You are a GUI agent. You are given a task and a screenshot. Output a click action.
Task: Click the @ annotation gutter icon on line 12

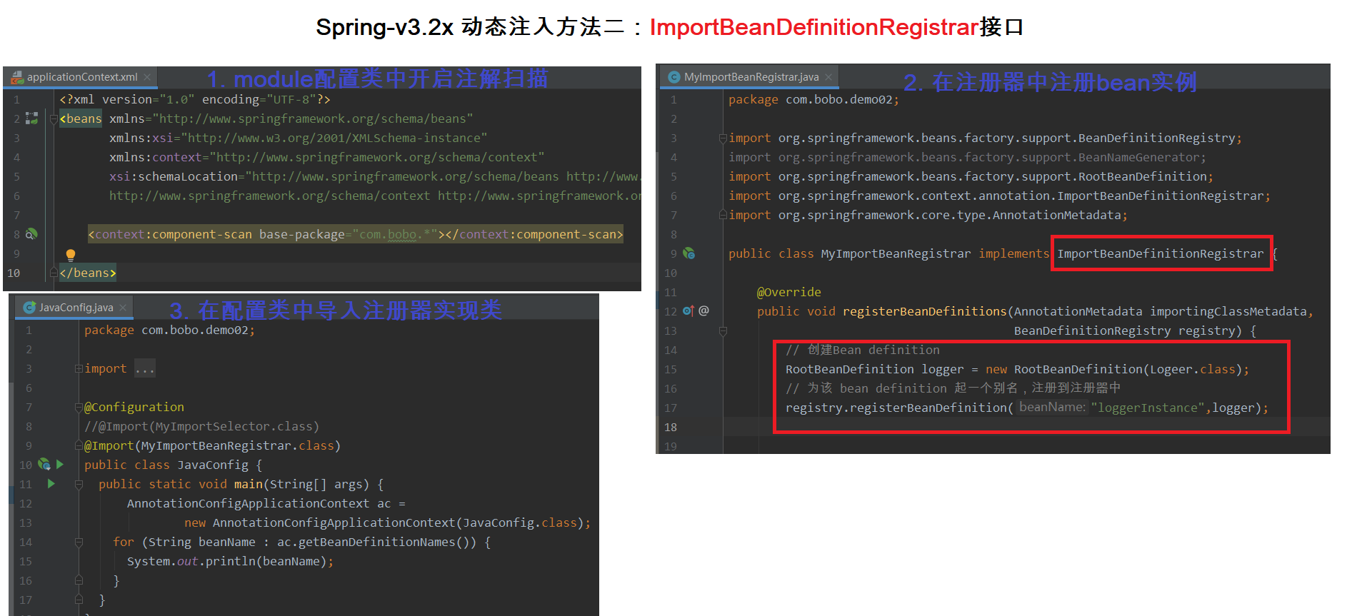tap(704, 311)
